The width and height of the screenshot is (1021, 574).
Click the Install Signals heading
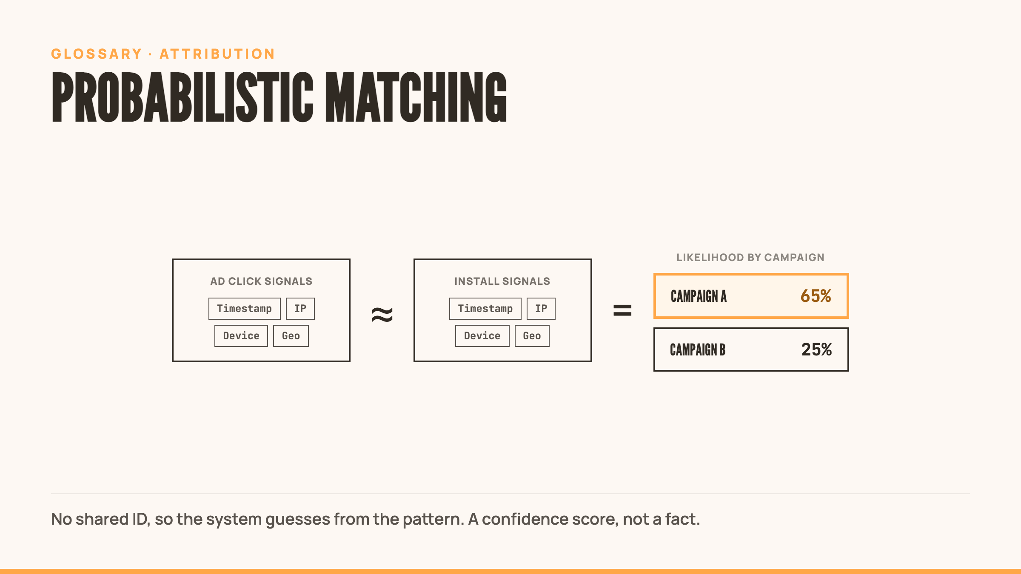coord(502,281)
